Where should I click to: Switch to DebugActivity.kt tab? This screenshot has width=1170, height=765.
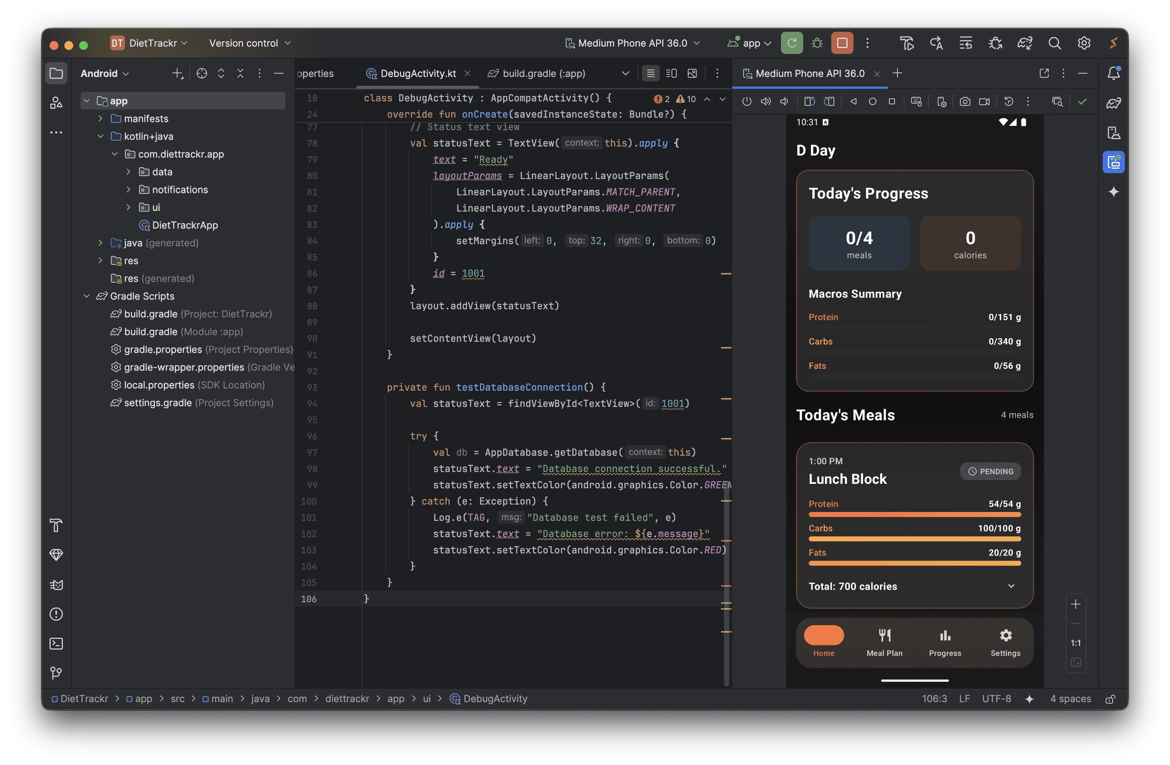[x=417, y=73]
